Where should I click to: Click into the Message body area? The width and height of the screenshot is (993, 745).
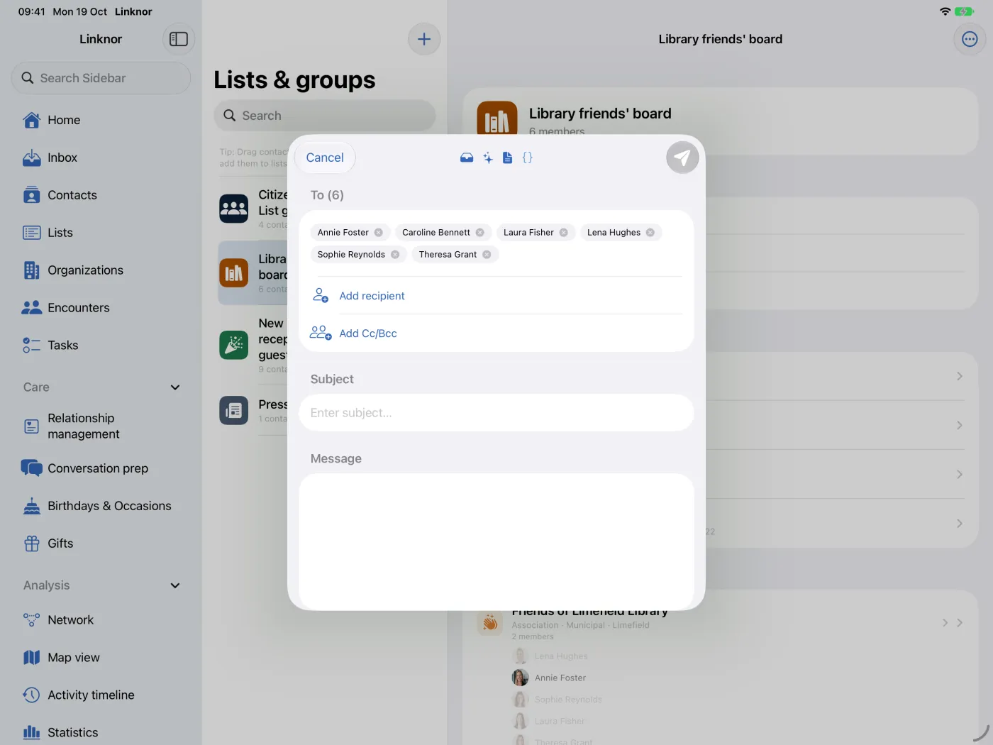point(496,541)
